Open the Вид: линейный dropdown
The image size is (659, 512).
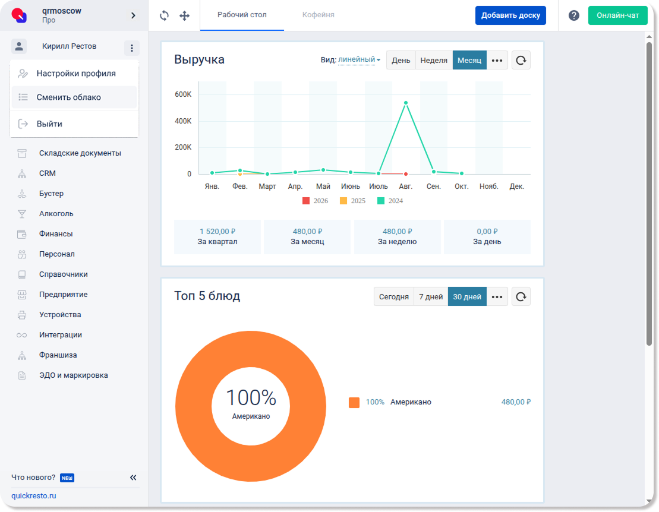click(359, 59)
